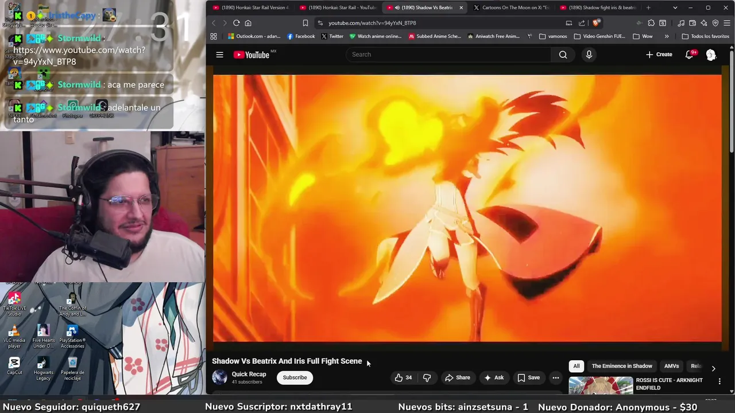
Task: Open the YouTube notifications bell
Action: pyautogui.click(x=690, y=54)
